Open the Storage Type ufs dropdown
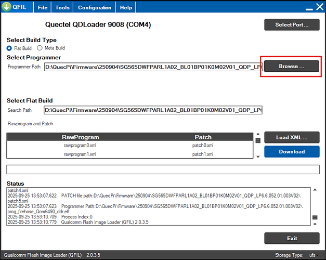Screen dimensions: 326x260 (314, 255)
